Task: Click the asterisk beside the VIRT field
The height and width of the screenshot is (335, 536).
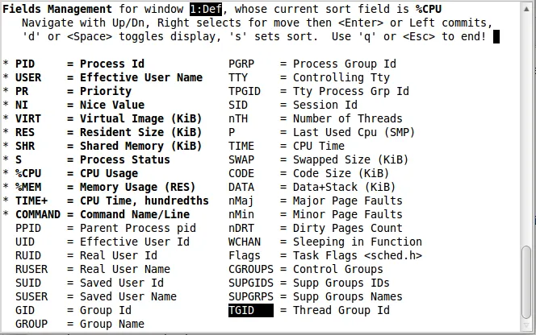Action: pyautogui.click(x=6, y=119)
